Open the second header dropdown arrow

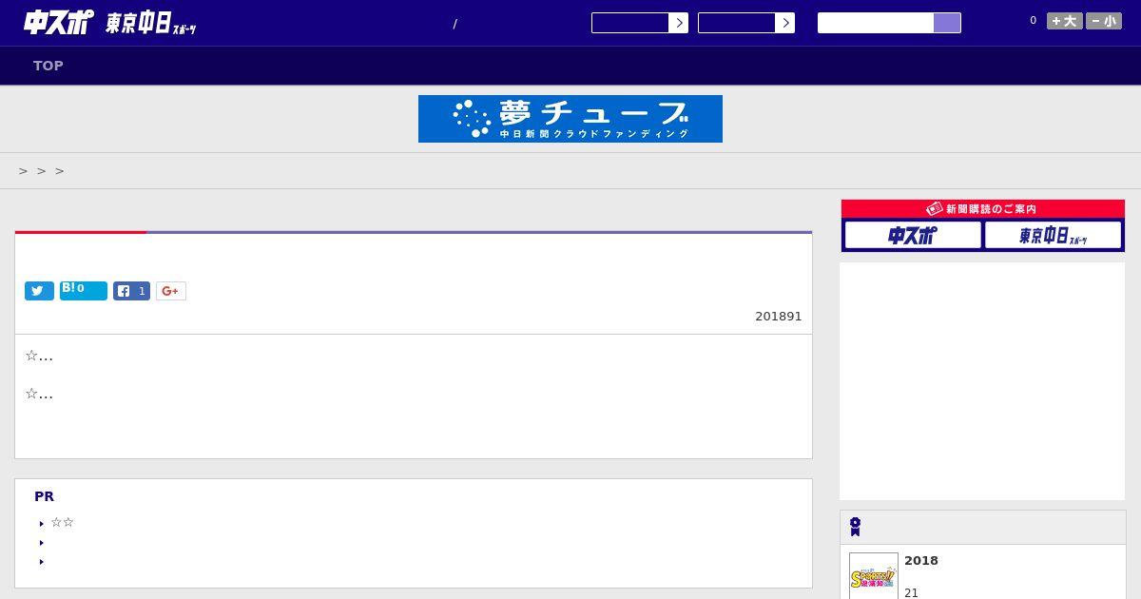[785, 23]
